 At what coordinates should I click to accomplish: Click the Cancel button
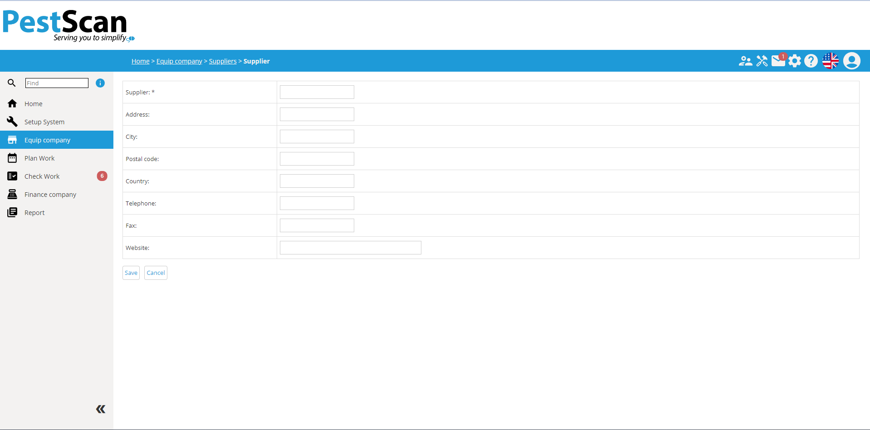click(156, 273)
